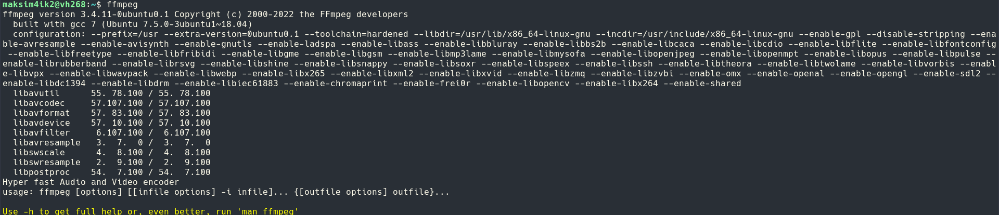The image size is (999, 215).
Task: Click the libavformat library row name
Action: (42, 113)
